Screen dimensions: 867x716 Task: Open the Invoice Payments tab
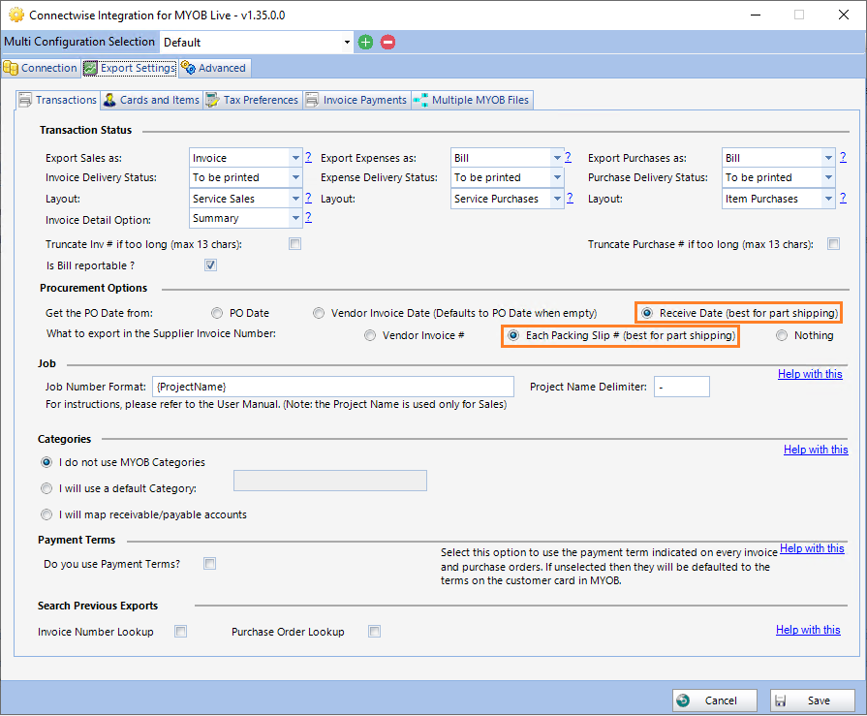click(x=357, y=100)
